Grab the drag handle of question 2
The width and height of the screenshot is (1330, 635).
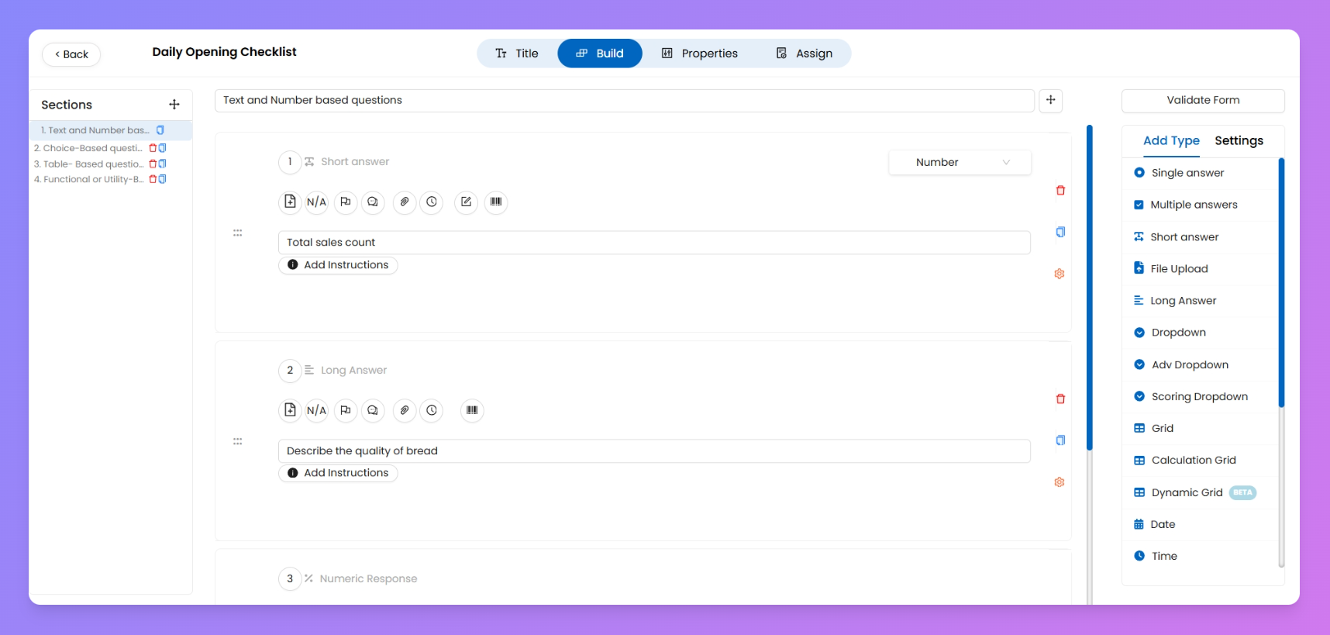pos(238,441)
